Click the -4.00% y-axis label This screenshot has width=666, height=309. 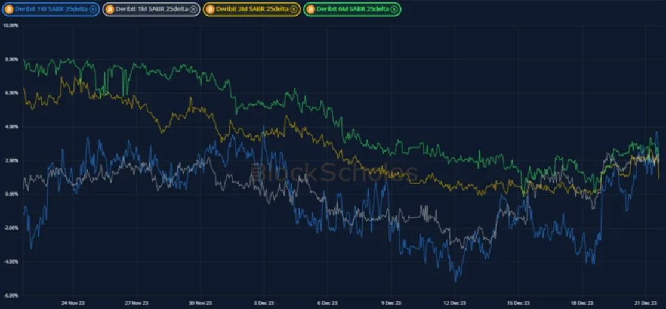click(x=11, y=262)
